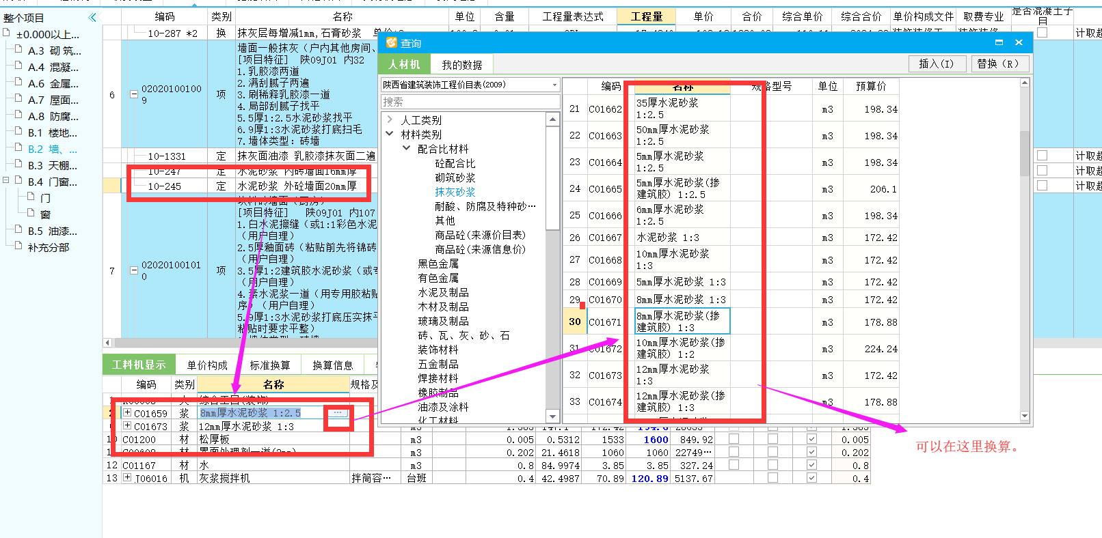
Task: Click the 查询 dialog title icon
Action: coord(392,42)
